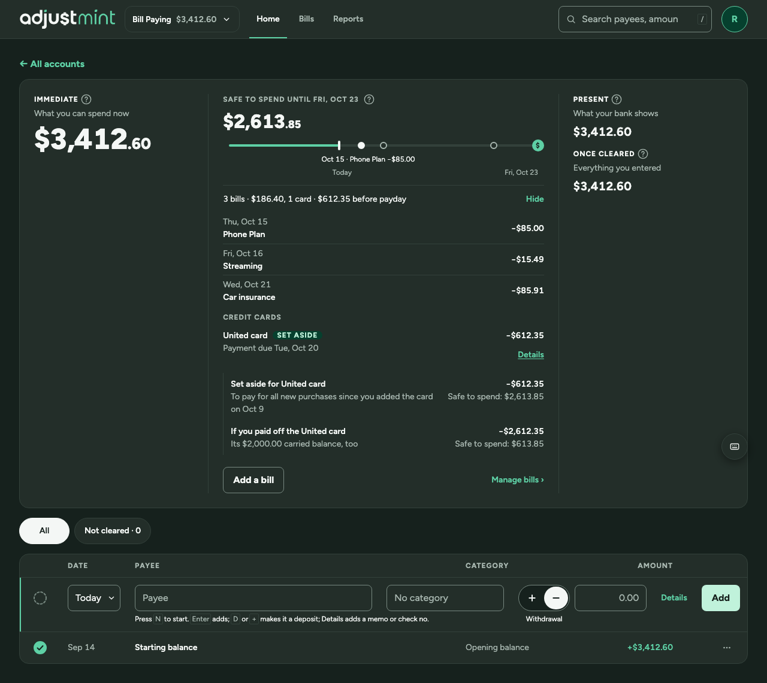Open the R user avatar menu

[x=734, y=19]
